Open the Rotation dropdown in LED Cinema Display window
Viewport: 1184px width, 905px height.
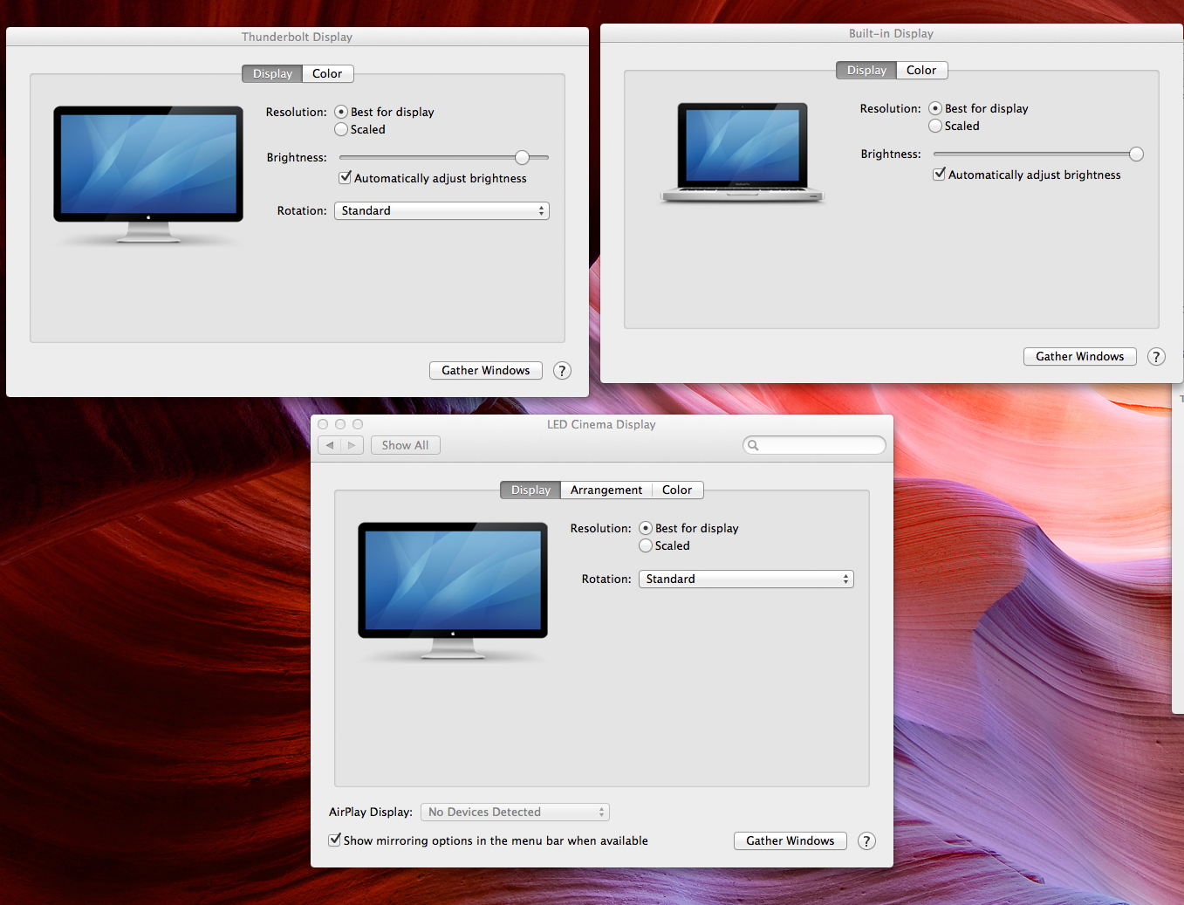click(746, 579)
